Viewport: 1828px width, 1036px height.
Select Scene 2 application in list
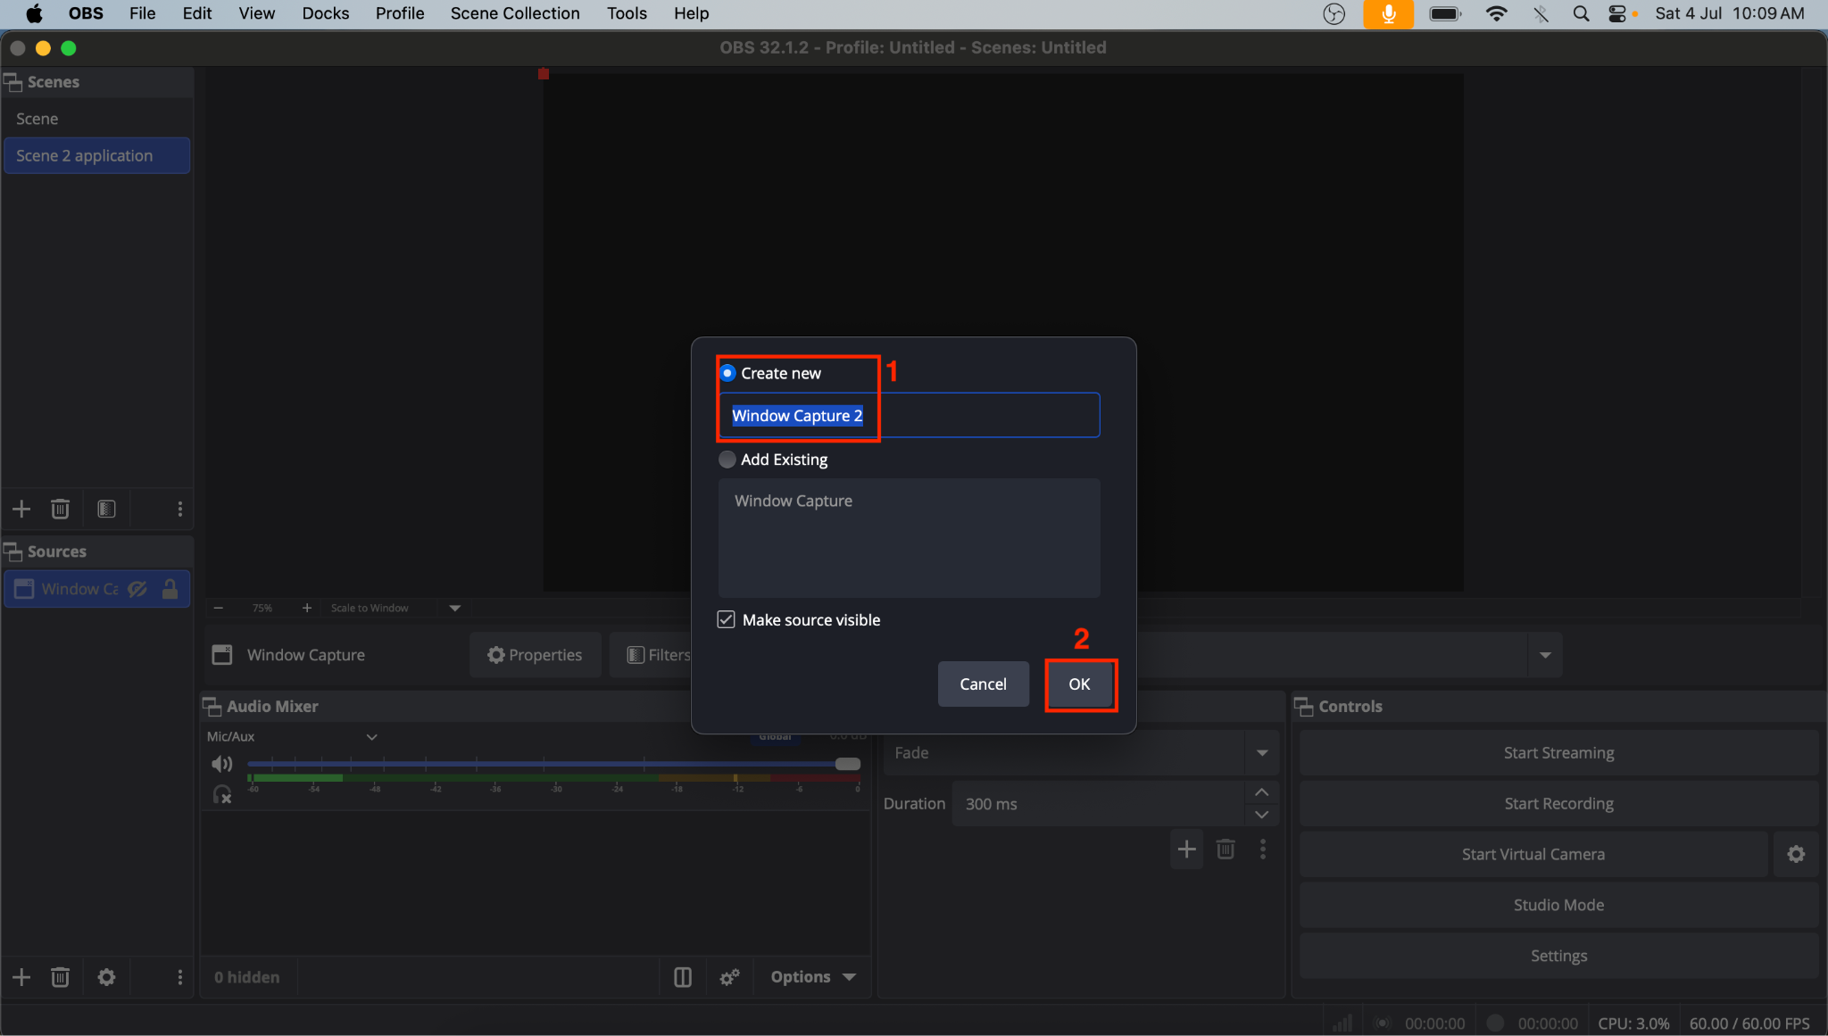pyautogui.click(x=96, y=155)
